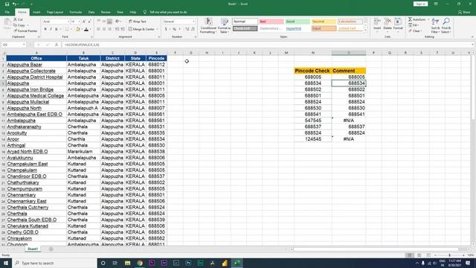The image size is (476, 268).
Task: Apply the Calculation cell style
Action: 350,22
